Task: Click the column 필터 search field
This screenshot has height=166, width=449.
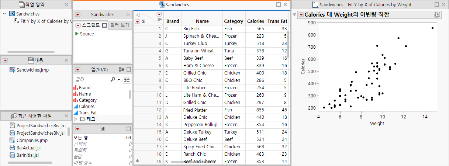Action: pyautogui.click(x=91, y=79)
